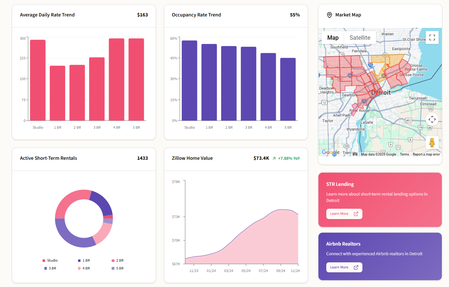Select the Map tab on the Market Map
This screenshot has width=449, height=287.
332,37
